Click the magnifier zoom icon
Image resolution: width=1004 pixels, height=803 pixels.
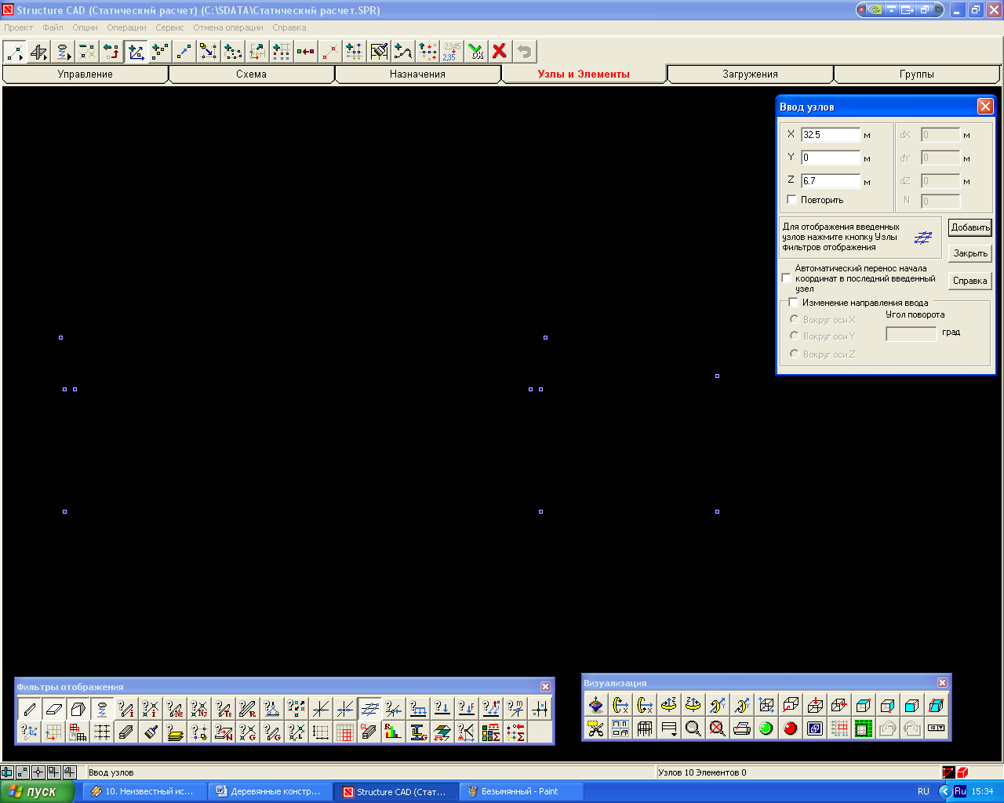coord(693,729)
